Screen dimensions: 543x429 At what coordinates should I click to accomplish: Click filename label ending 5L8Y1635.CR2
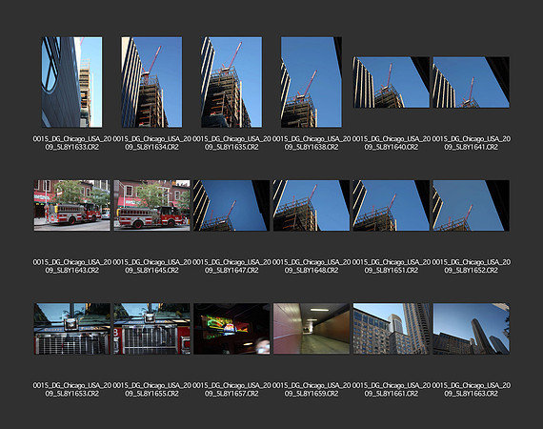(x=231, y=143)
